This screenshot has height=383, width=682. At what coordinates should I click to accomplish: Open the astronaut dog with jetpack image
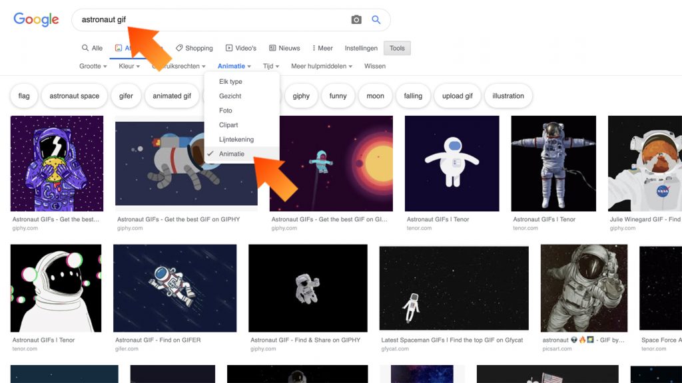point(186,164)
